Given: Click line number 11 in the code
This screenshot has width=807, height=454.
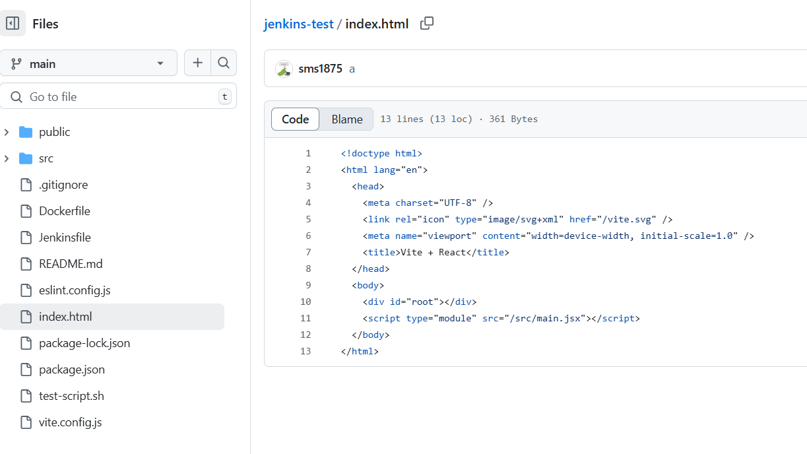Looking at the screenshot, I should [x=305, y=318].
